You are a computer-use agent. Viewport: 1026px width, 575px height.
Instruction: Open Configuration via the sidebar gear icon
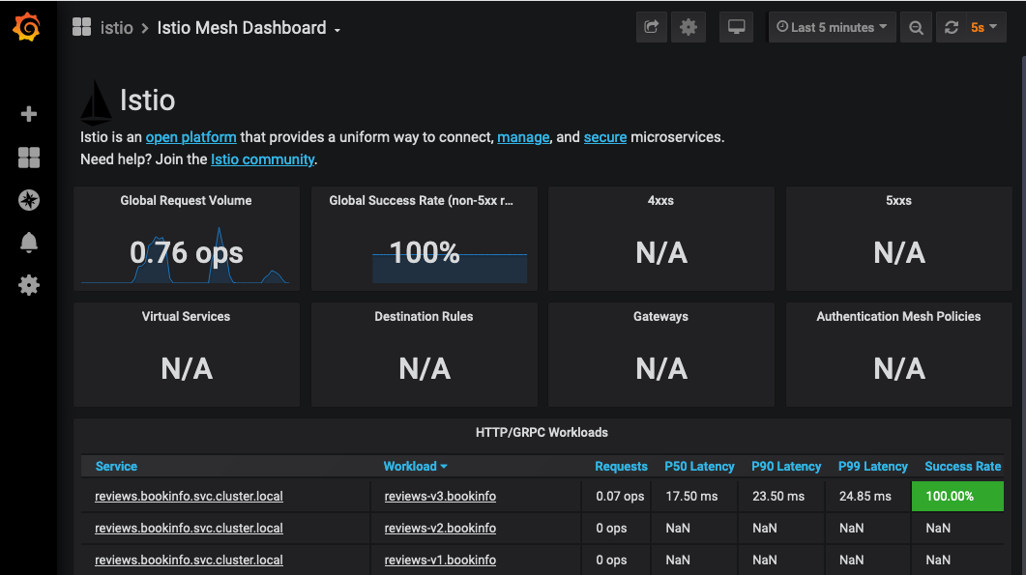[28, 285]
